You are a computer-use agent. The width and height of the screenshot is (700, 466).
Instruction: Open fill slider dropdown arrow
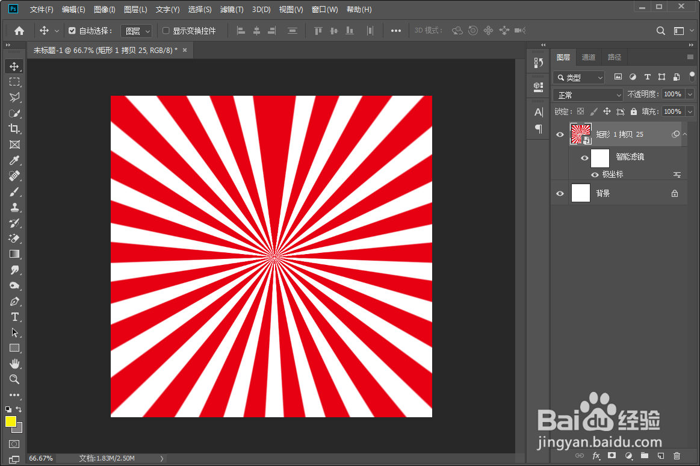tap(690, 111)
